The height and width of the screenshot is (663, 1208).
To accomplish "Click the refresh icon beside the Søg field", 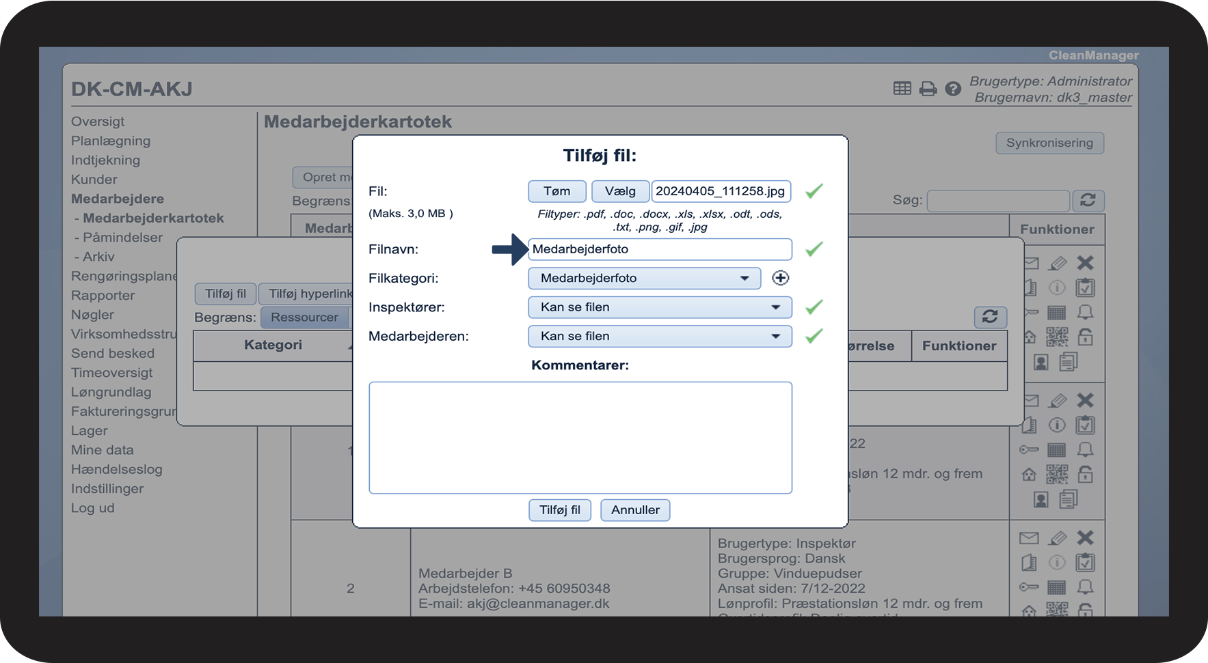I will tap(1088, 200).
